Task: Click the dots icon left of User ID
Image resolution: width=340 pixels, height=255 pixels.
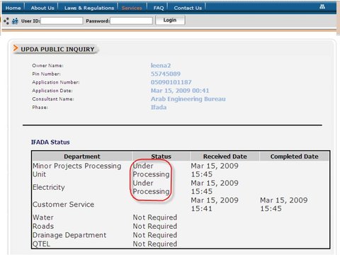Action: 6,21
